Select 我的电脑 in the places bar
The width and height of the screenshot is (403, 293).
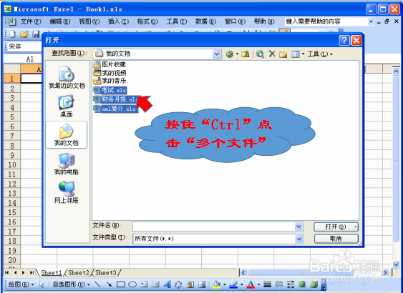tap(67, 164)
